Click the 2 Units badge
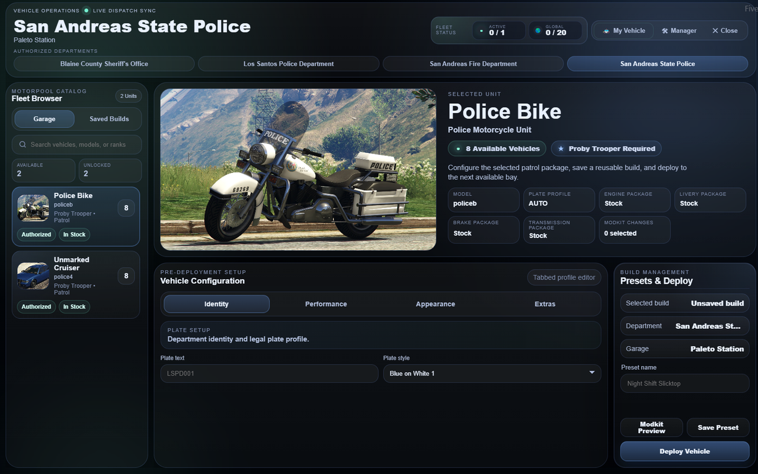758x474 pixels. [129, 96]
